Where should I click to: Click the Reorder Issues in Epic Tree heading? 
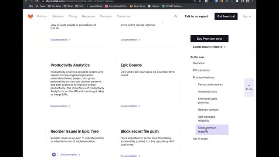pyautogui.click(x=75, y=131)
